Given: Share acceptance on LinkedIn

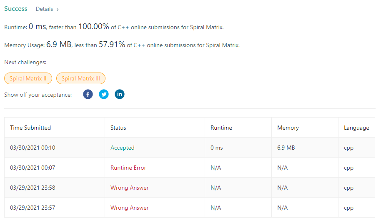Looking at the screenshot, I should point(120,94).
